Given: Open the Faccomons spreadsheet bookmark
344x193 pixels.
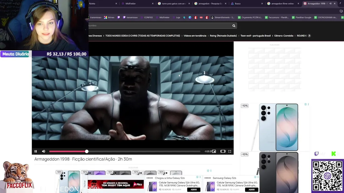Looking at the screenshot, I should [277, 17].
